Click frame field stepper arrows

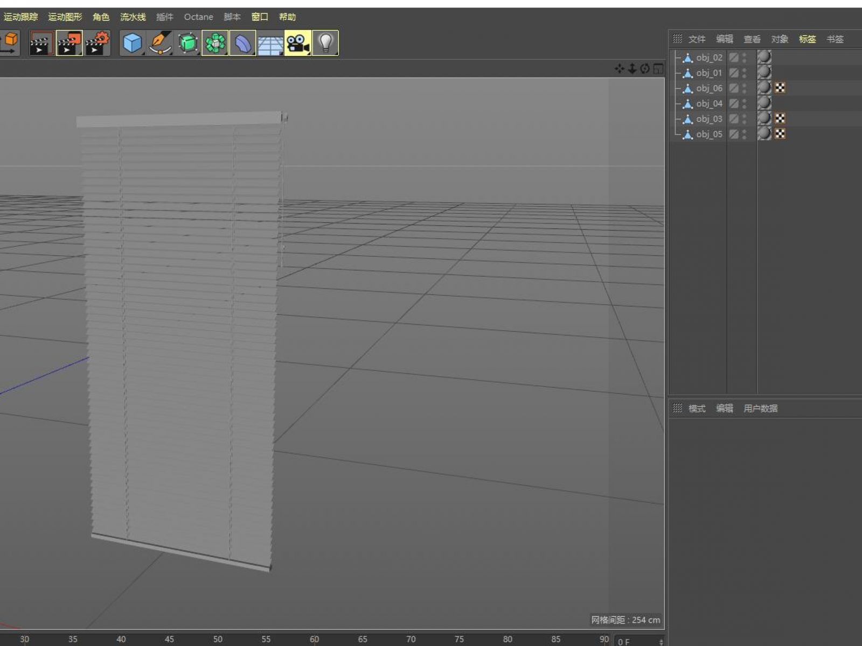click(661, 642)
